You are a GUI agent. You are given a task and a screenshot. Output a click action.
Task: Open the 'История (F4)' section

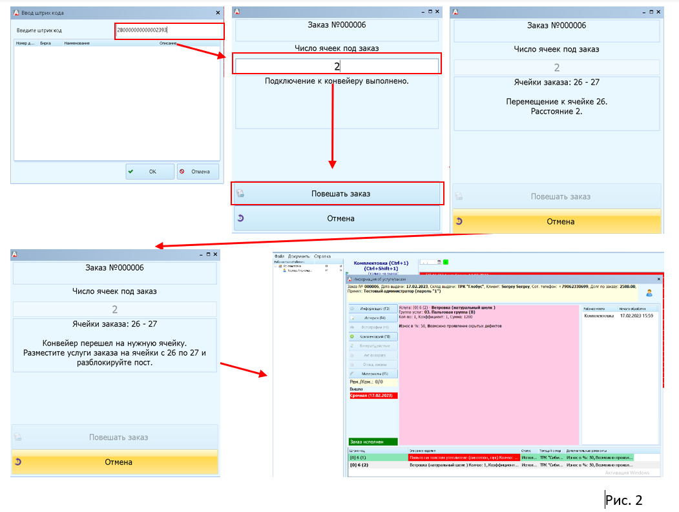(x=373, y=318)
